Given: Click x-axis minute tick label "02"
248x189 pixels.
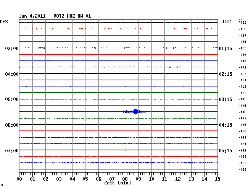Looking at the screenshot, I should (x=45, y=179).
